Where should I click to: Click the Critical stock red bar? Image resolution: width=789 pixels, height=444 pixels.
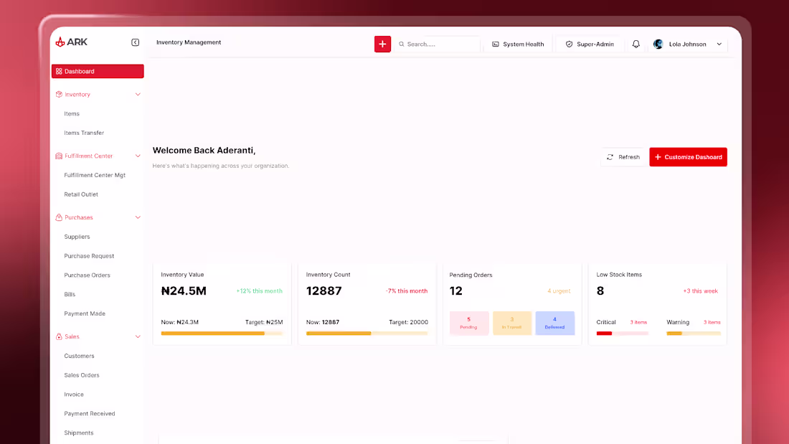pyautogui.click(x=623, y=334)
